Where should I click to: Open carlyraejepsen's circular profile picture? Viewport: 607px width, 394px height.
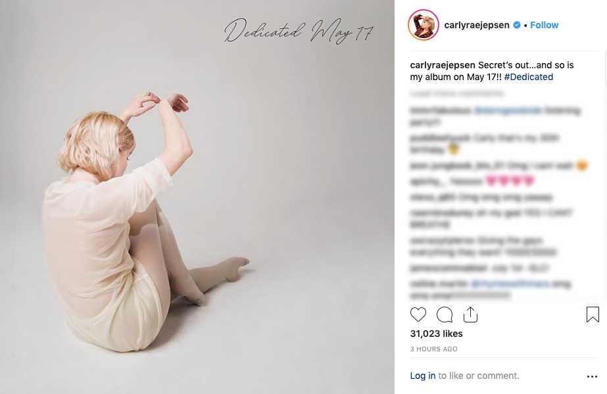click(x=423, y=25)
